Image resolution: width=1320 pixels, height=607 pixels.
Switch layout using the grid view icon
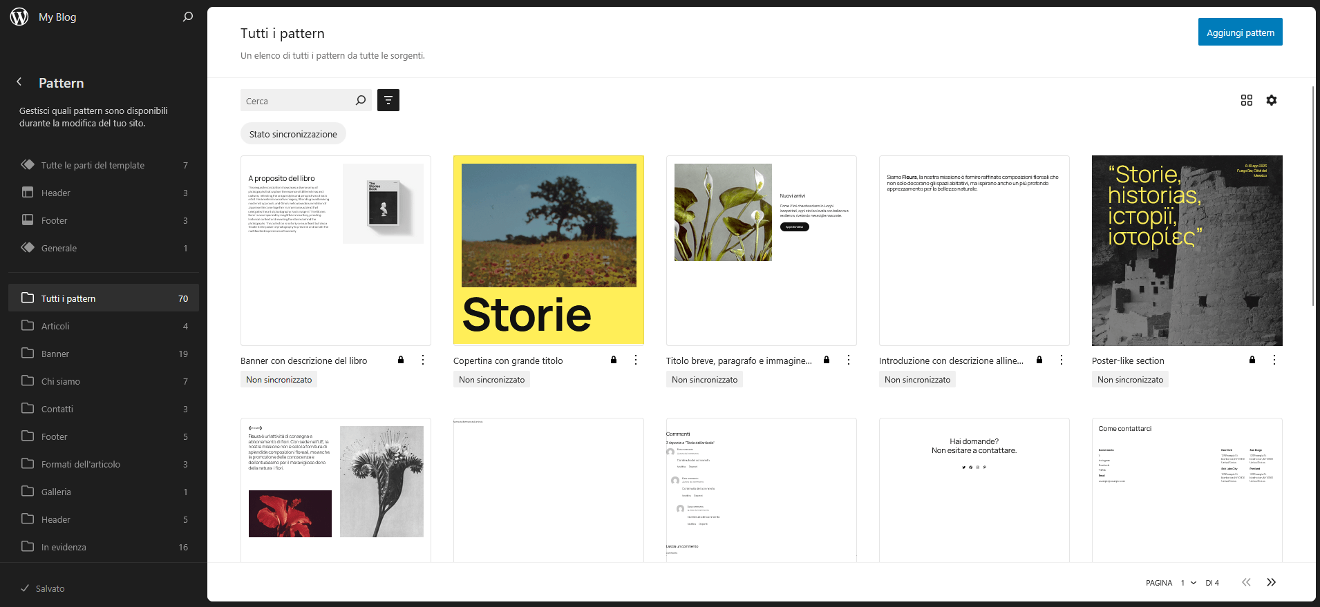(x=1247, y=100)
